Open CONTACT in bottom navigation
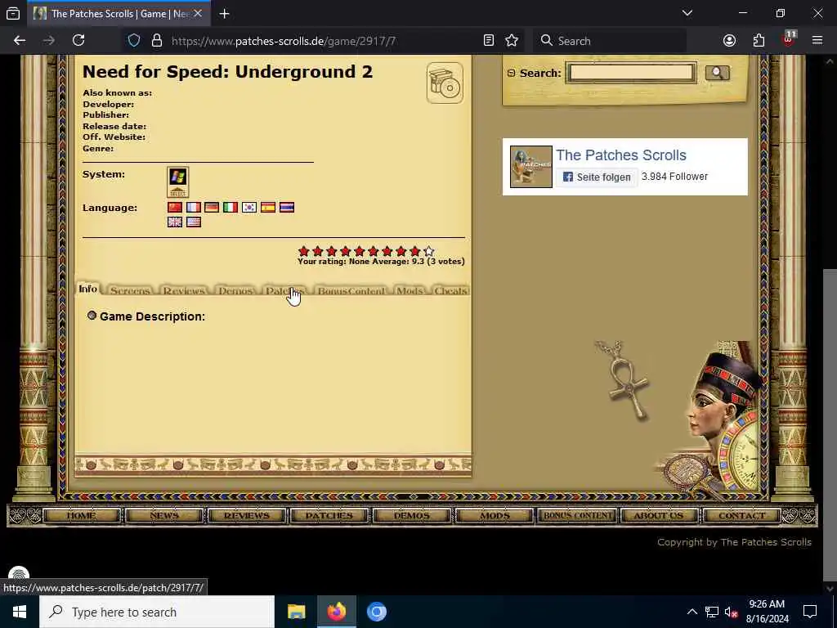Image resolution: width=837 pixels, height=628 pixels. click(742, 515)
